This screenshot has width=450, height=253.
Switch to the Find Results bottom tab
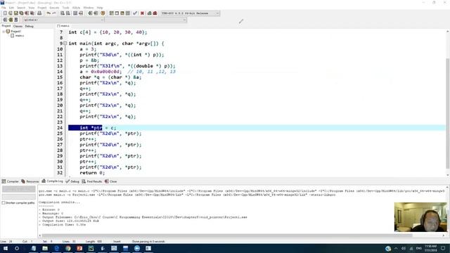pos(92,181)
